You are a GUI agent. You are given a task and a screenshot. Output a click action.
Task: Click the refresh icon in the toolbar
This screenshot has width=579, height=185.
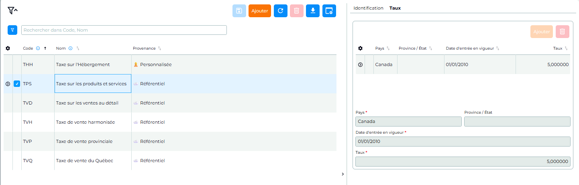tap(281, 11)
